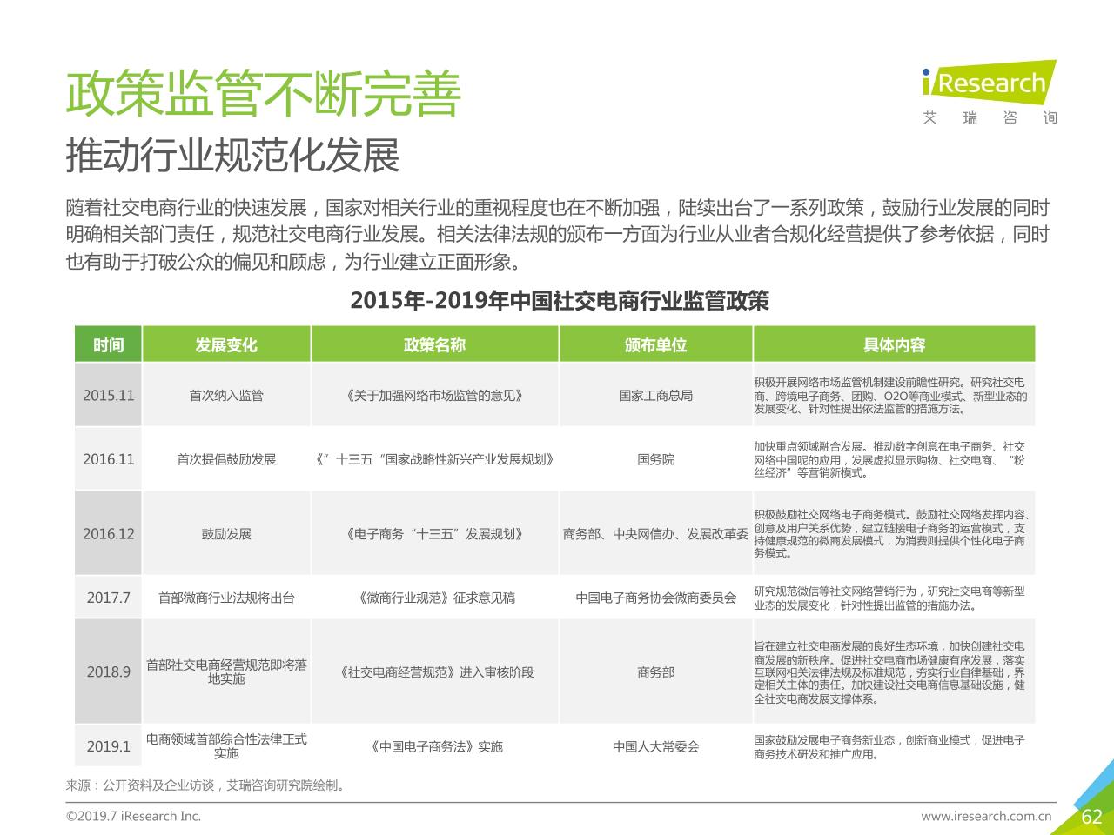Click the 颁布单位 column header

(655, 344)
